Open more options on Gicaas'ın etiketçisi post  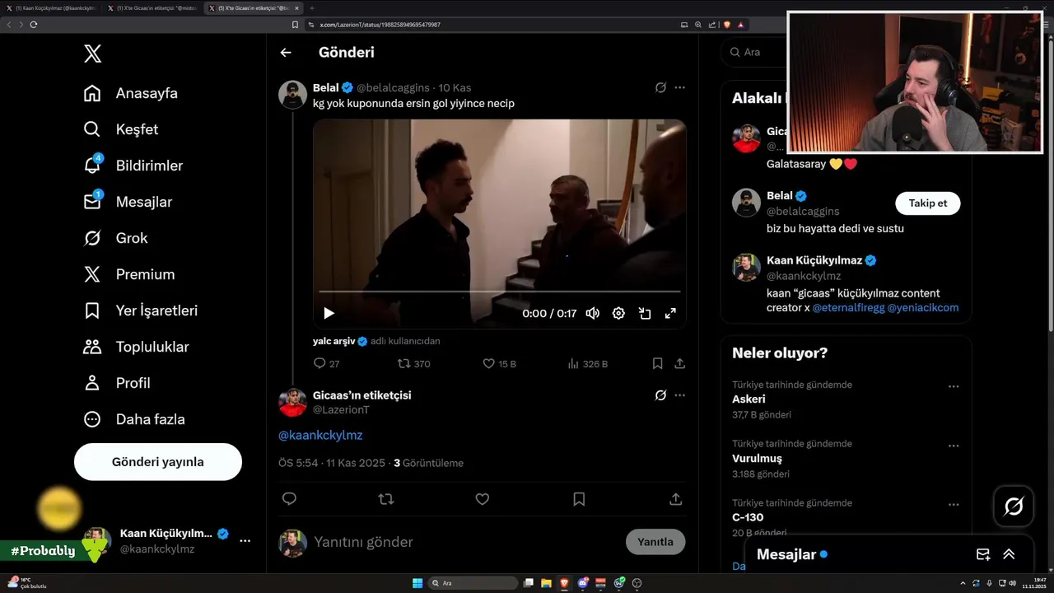pos(679,395)
